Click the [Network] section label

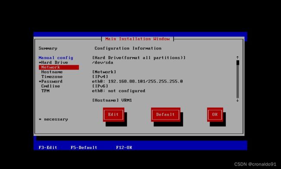click(x=104, y=72)
